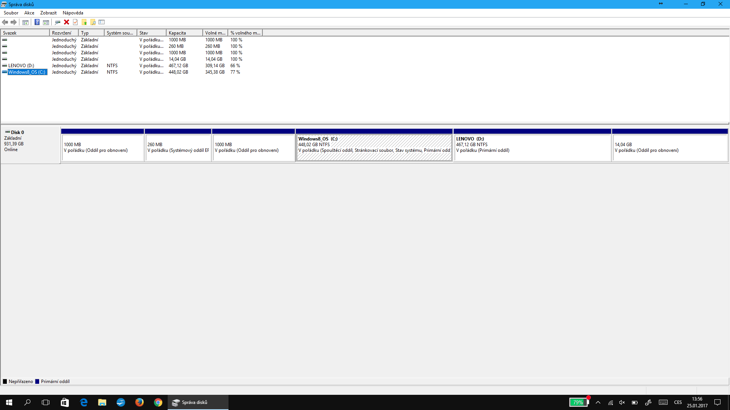The image size is (730, 410).
Task: Open the Nápověda menu
Action: click(73, 13)
